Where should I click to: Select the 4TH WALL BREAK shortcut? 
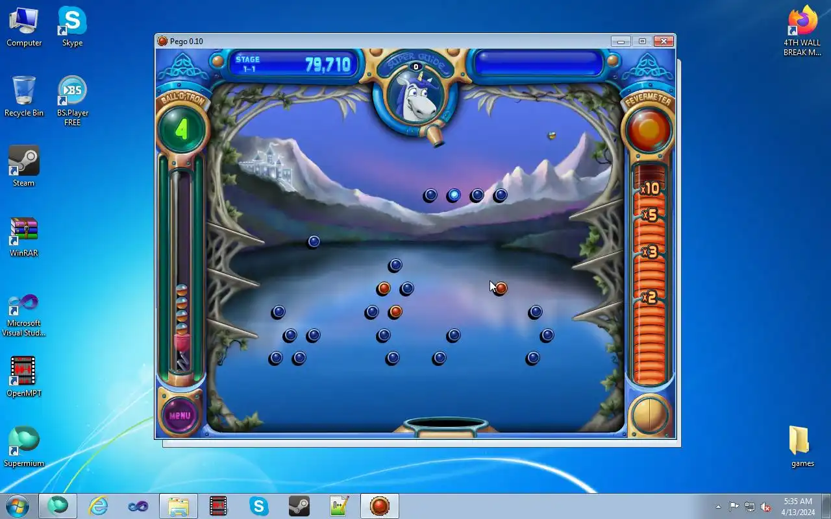pyautogui.click(x=802, y=31)
